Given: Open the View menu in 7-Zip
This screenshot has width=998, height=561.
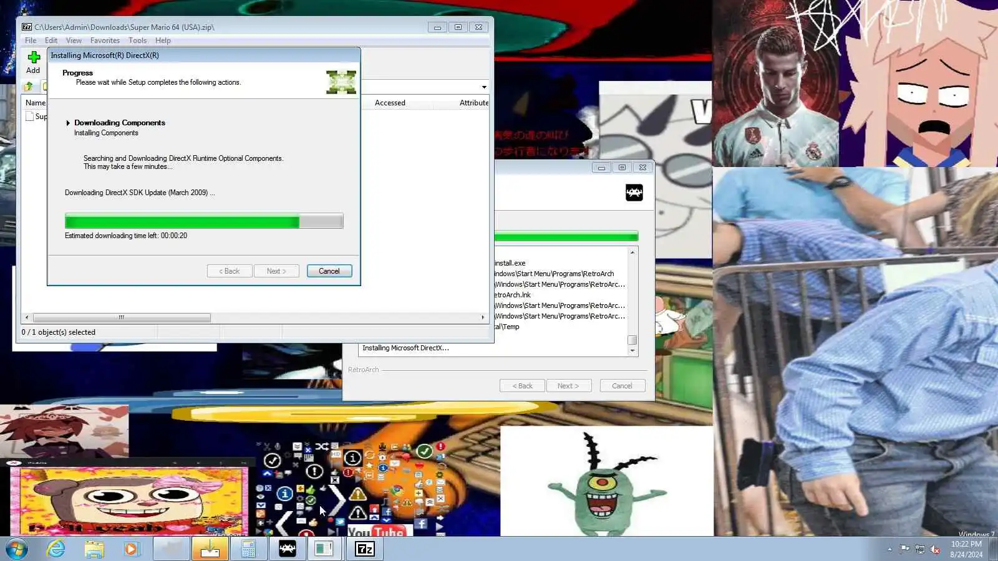Looking at the screenshot, I should point(74,41).
